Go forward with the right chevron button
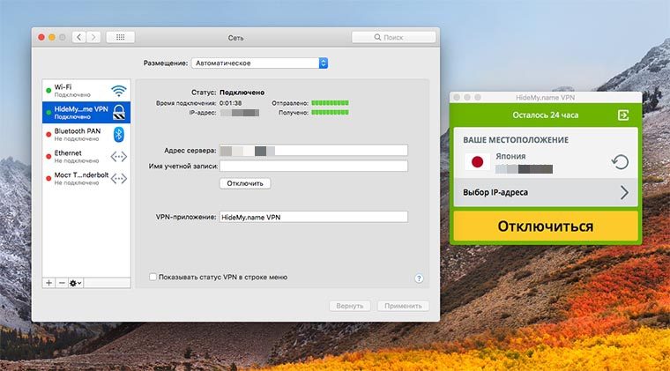This screenshot has width=670, height=371. coord(93,37)
